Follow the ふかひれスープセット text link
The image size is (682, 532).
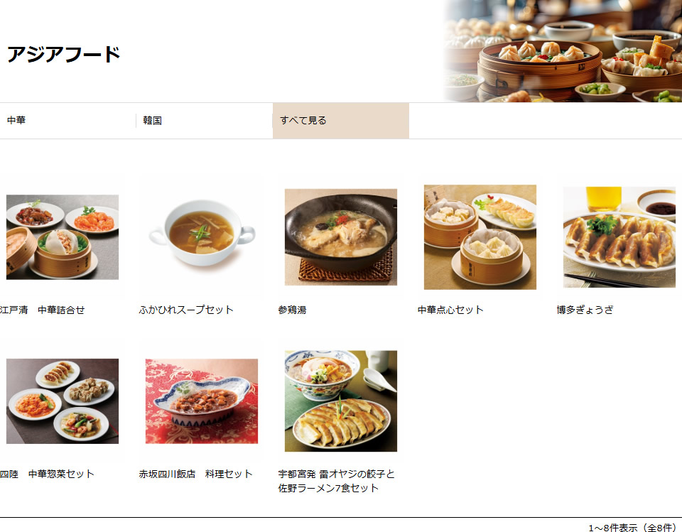click(186, 310)
